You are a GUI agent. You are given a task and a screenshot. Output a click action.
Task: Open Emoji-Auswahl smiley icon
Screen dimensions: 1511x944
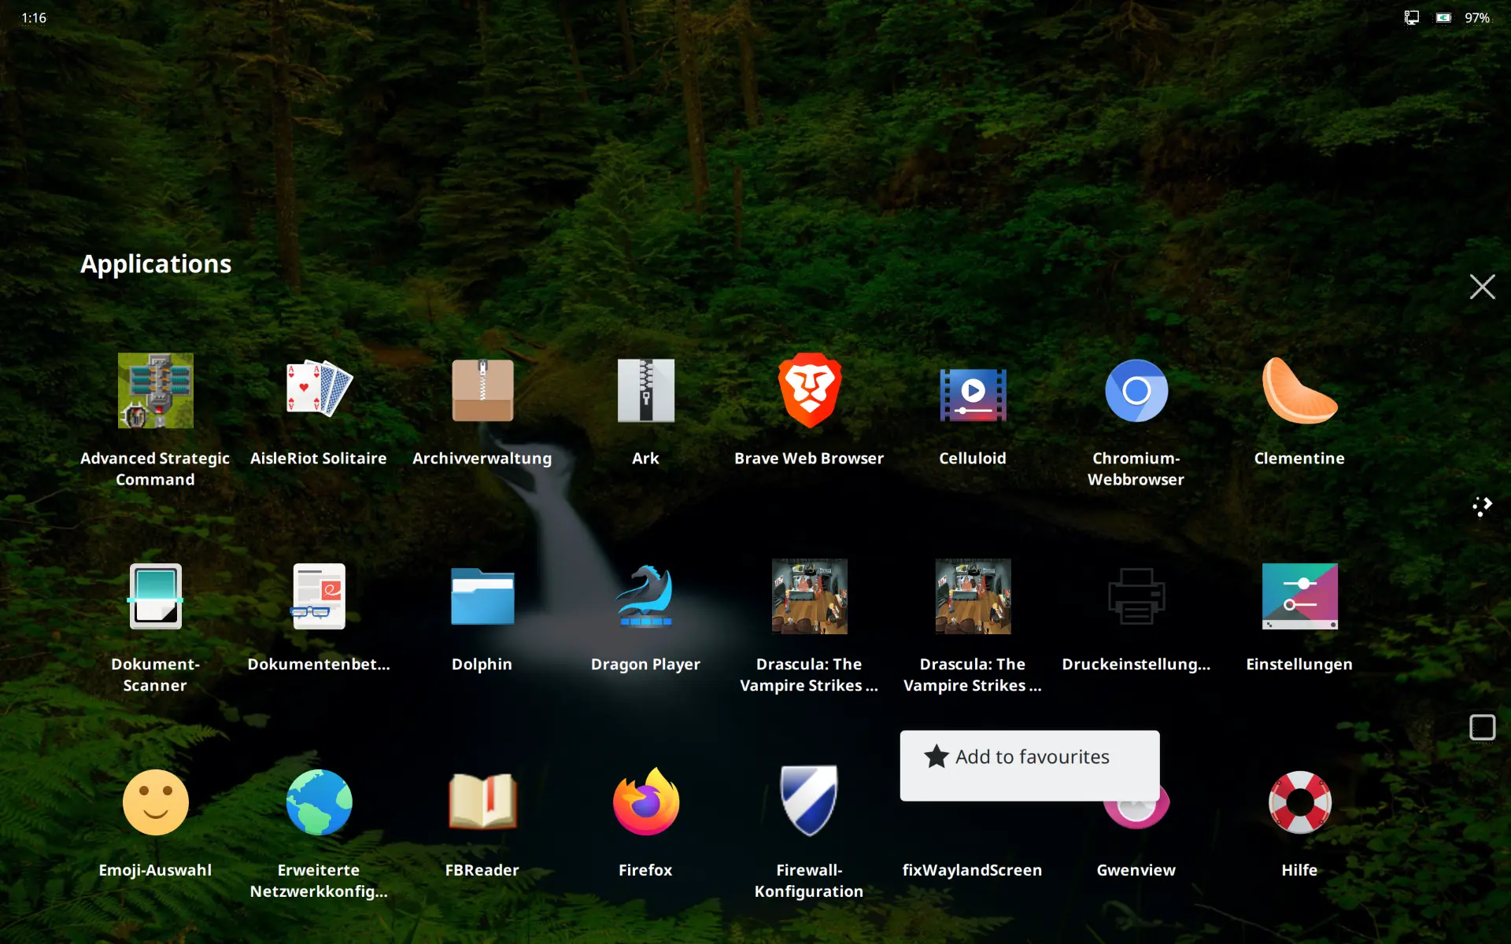[155, 802]
